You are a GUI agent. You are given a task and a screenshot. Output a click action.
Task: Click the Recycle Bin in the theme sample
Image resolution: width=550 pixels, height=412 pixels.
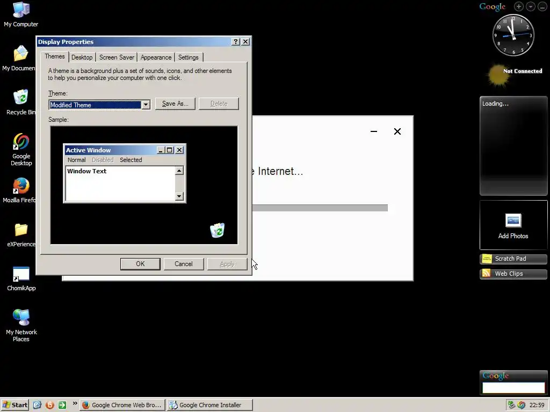pos(217,230)
